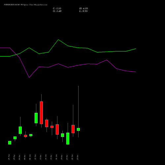Select the close value C: 1.55

click(x=57, y=9)
